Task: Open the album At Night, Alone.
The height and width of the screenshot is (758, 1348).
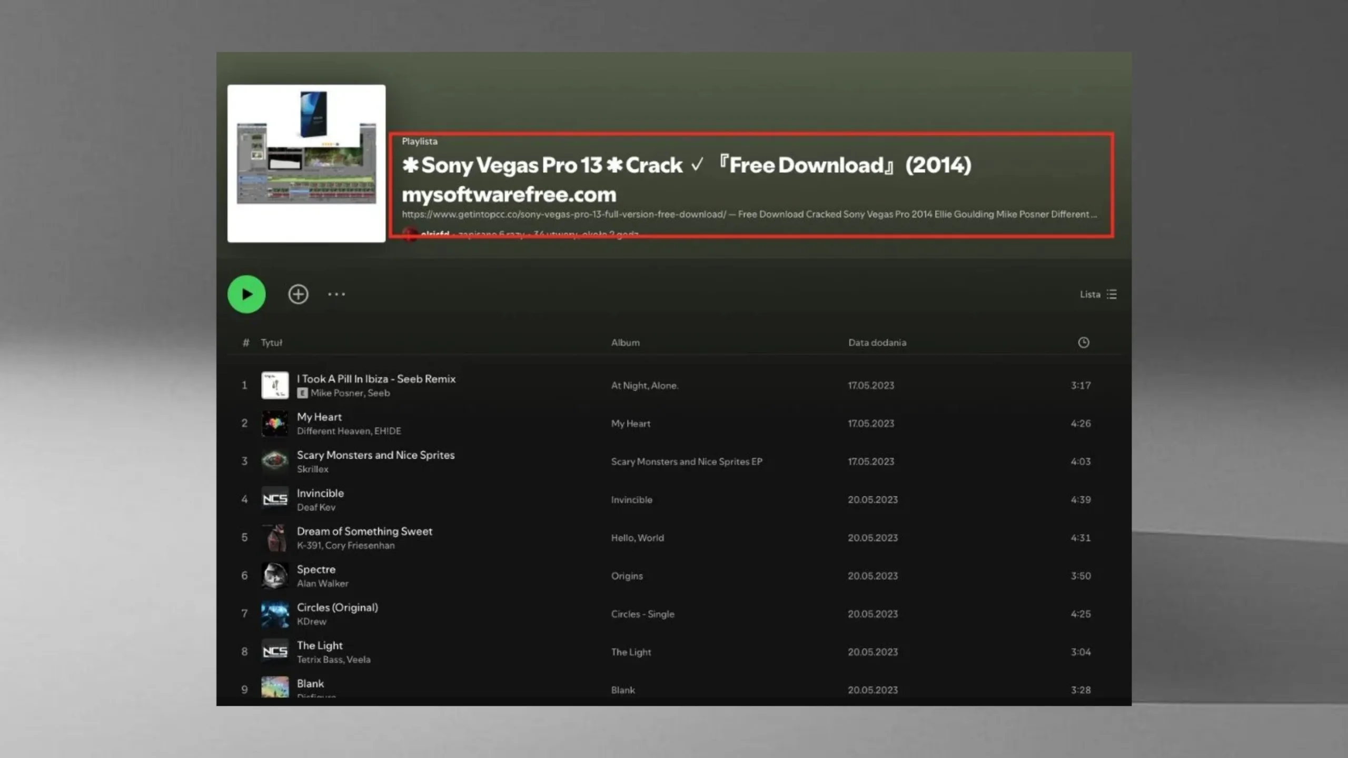Action: 645,385
